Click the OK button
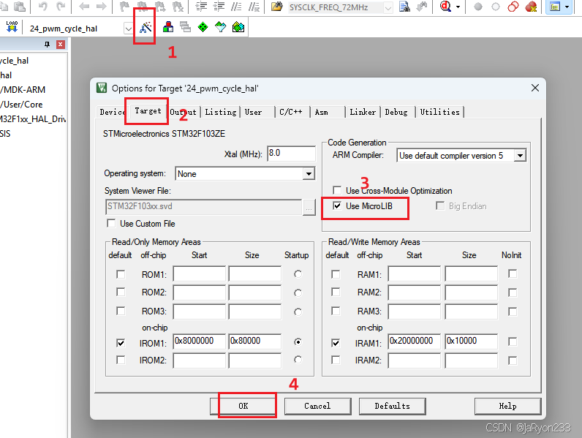The height and width of the screenshot is (438, 582). coord(243,406)
